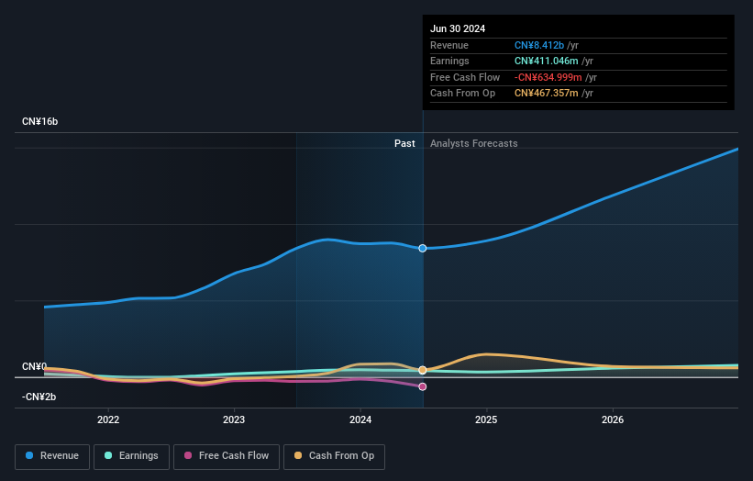Image resolution: width=753 pixels, height=481 pixels.
Task: Click the Cash From Op label in tooltip
Action: point(462,94)
